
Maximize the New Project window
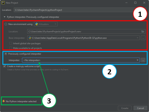click(135, 3)
